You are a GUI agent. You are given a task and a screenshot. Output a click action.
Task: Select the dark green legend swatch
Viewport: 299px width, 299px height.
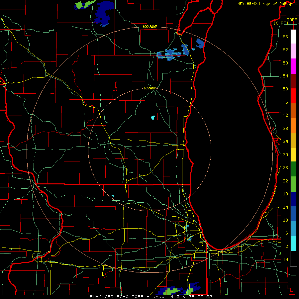coord(293,169)
